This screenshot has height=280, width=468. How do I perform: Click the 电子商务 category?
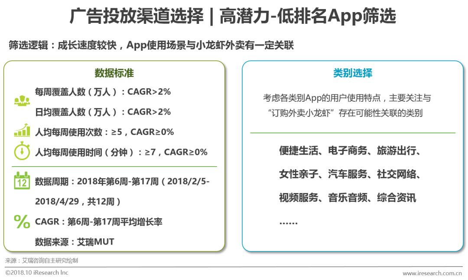point(348,151)
